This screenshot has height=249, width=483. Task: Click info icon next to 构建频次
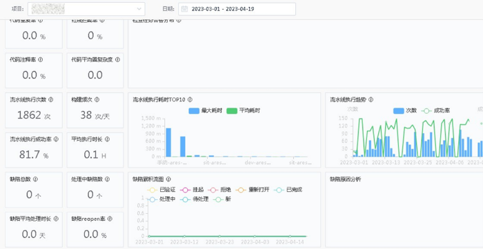click(x=97, y=100)
